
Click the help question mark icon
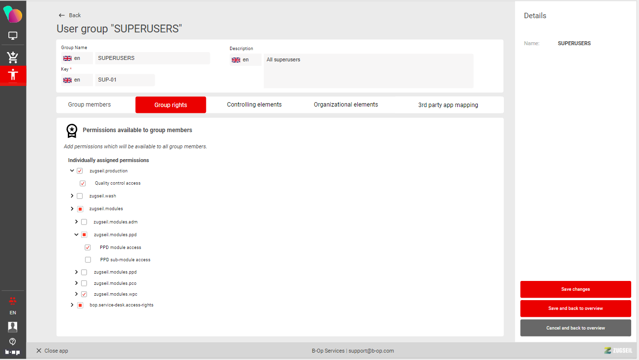click(x=13, y=341)
